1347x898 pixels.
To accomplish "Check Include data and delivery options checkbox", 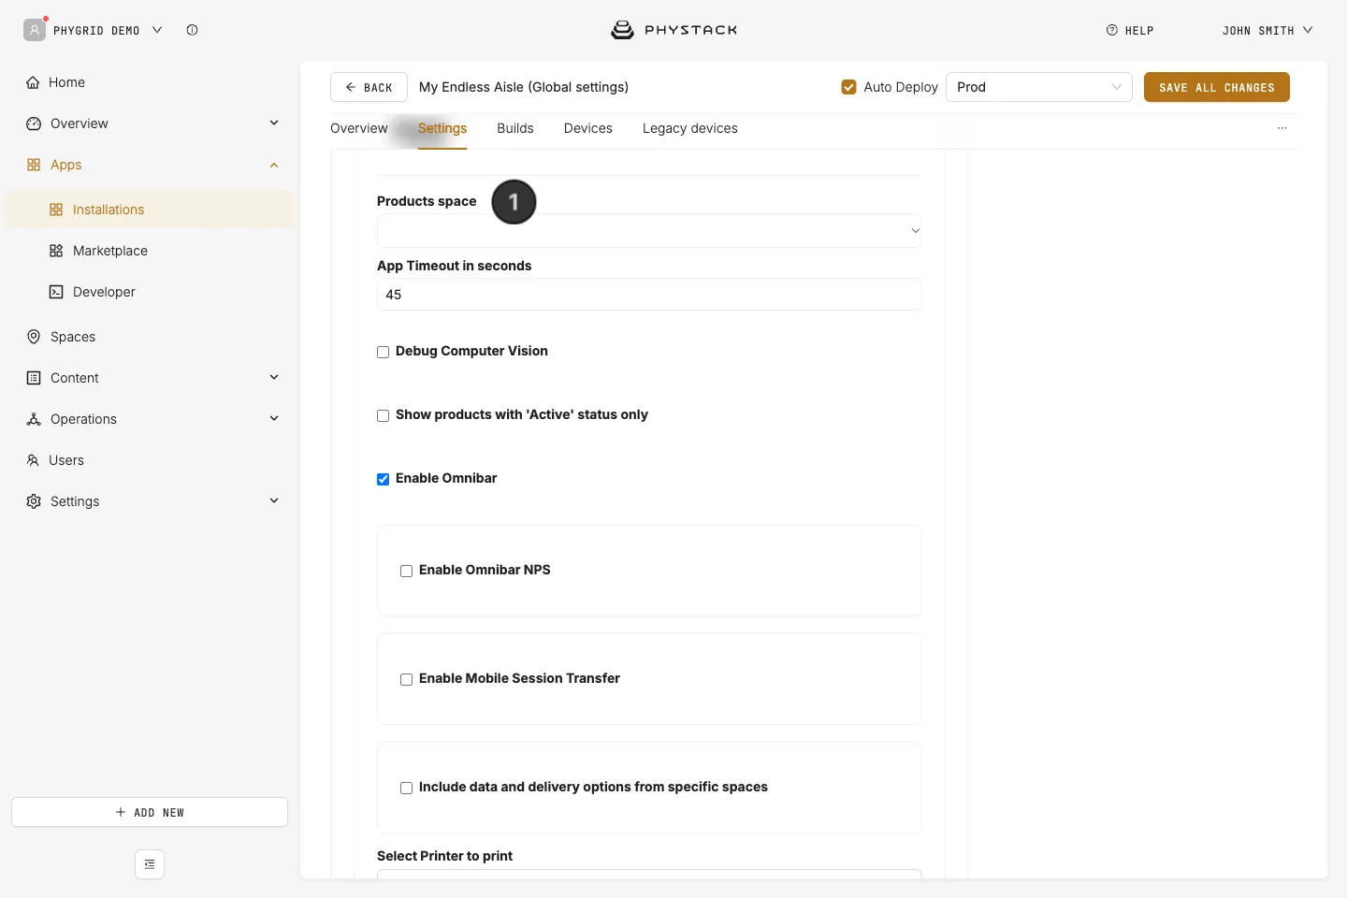I will click(x=406, y=788).
